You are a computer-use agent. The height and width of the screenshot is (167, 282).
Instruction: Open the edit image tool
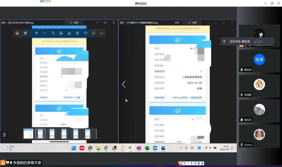[x=61, y=33]
